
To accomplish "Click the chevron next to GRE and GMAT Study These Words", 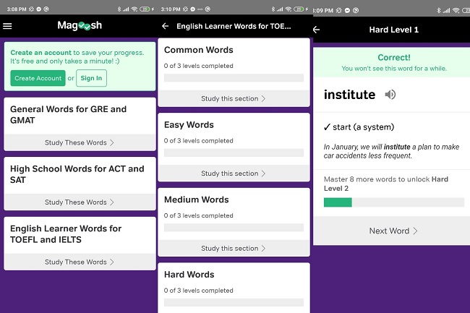I will pyautogui.click(x=112, y=142).
